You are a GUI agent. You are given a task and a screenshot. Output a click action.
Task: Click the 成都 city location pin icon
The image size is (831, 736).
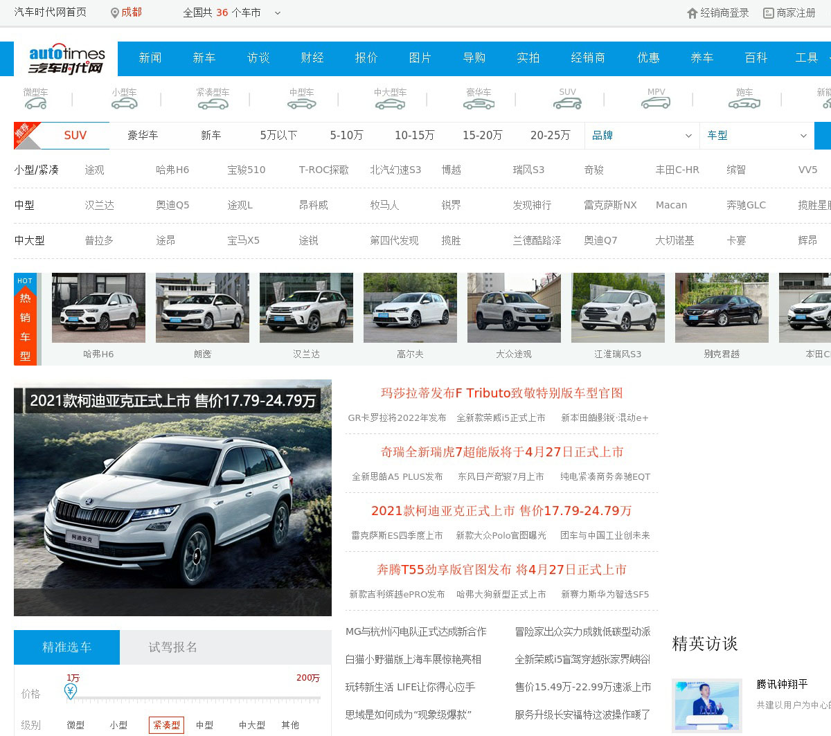(x=115, y=13)
